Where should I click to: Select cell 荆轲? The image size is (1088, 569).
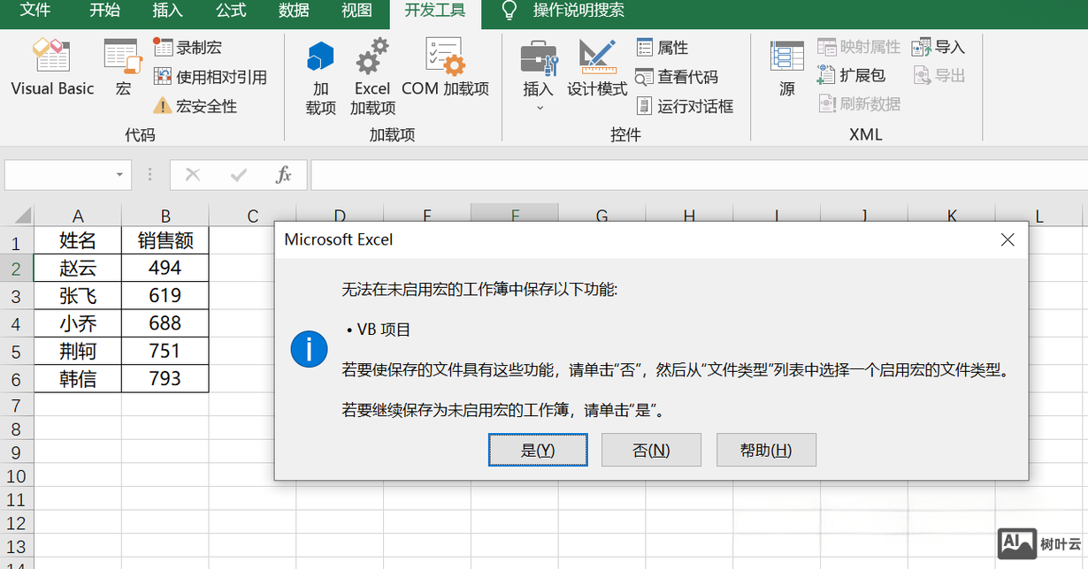point(78,352)
